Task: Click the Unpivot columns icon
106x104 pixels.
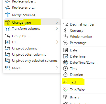Action: click(8, 48)
